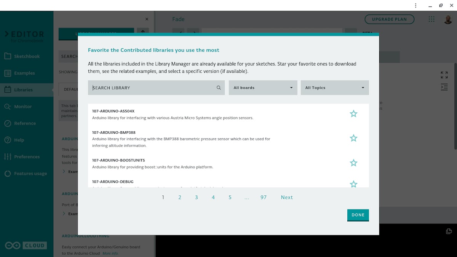The height and width of the screenshot is (257, 457).
Task: Open Sketchbook in the sidebar
Action: (x=27, y=56)
